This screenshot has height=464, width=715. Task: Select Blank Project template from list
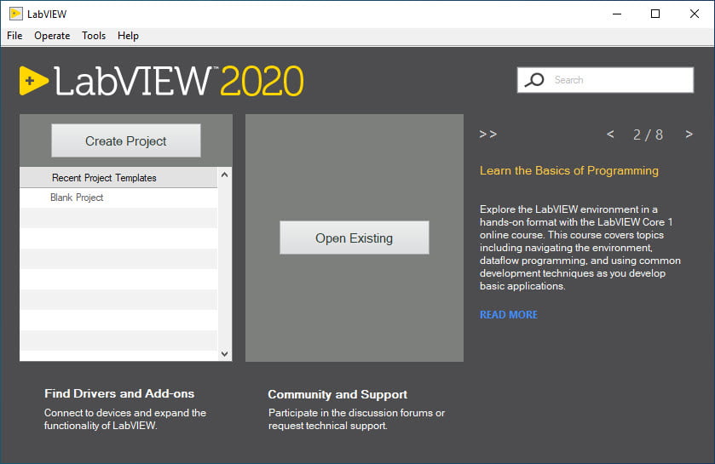(x=118, y=198)
